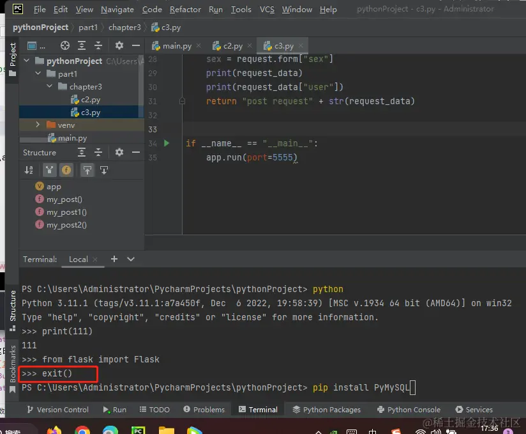Select the Local terminal tab
Screen dimensions: 526x434
pos(78,260)
